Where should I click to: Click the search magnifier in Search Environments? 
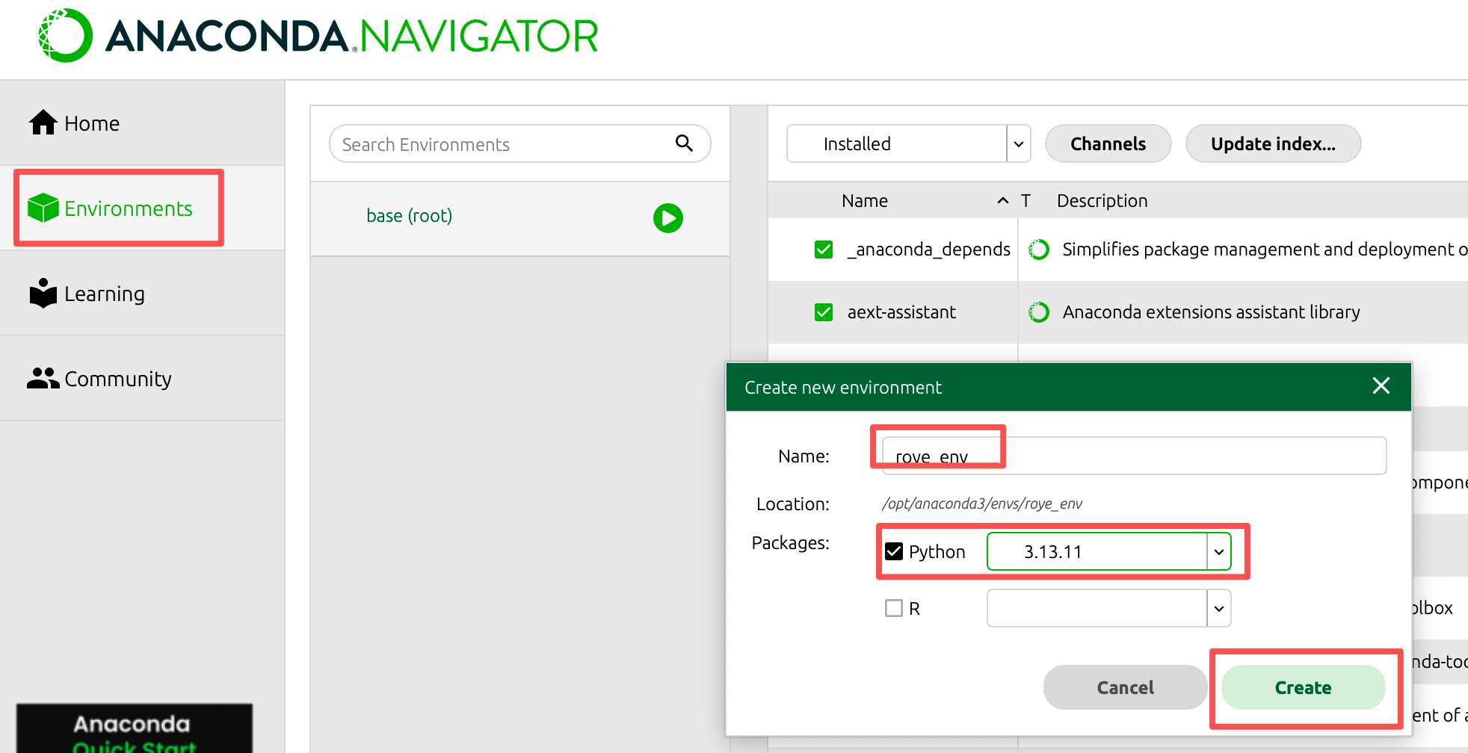[x=684, y=143]
